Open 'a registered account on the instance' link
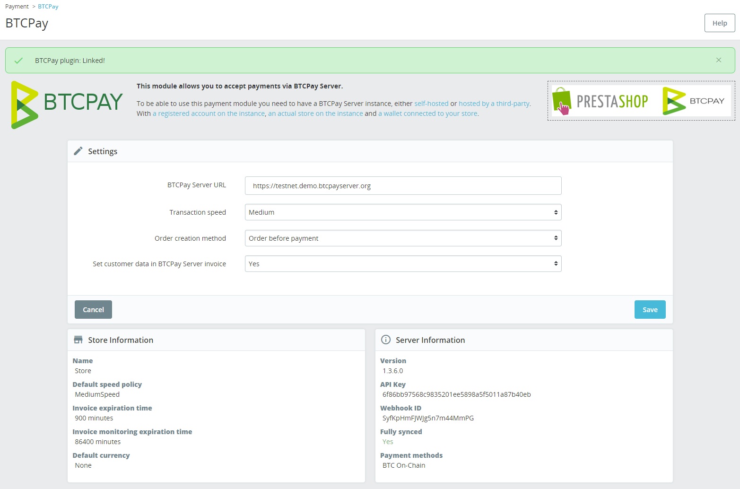Viewport: 740px width, 489px height. [x=208, y=113]
